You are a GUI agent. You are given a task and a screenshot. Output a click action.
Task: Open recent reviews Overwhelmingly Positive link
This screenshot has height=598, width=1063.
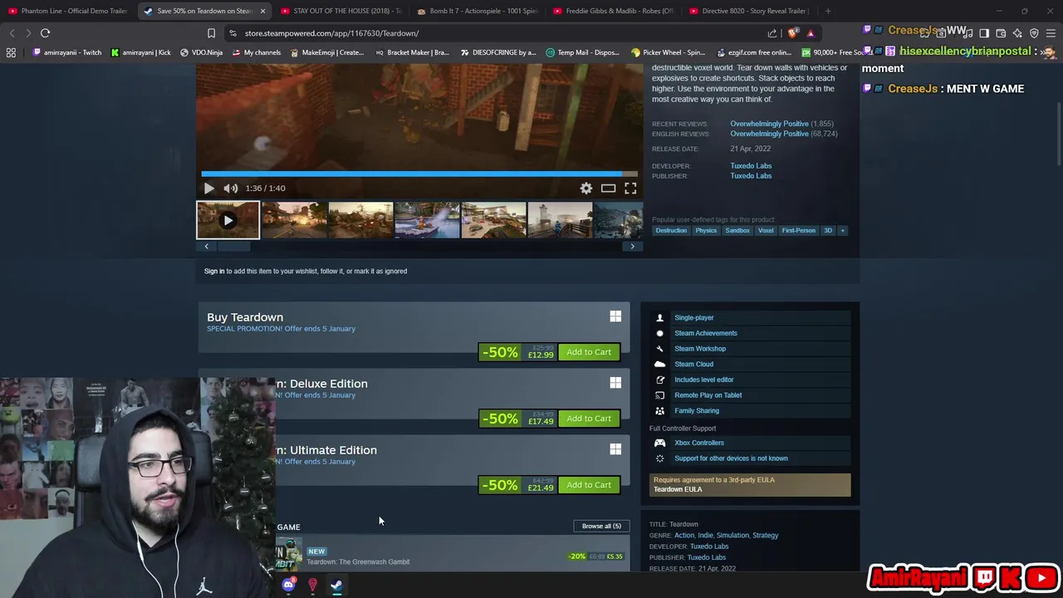tap(769, 124)
